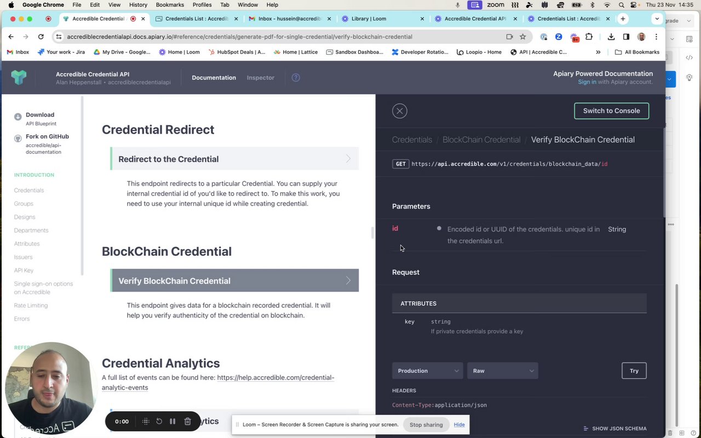Viewport: 701px width, 438px height.
Task: Switch to the Inbox Gmail browser tab
Action: pos(290,19)
